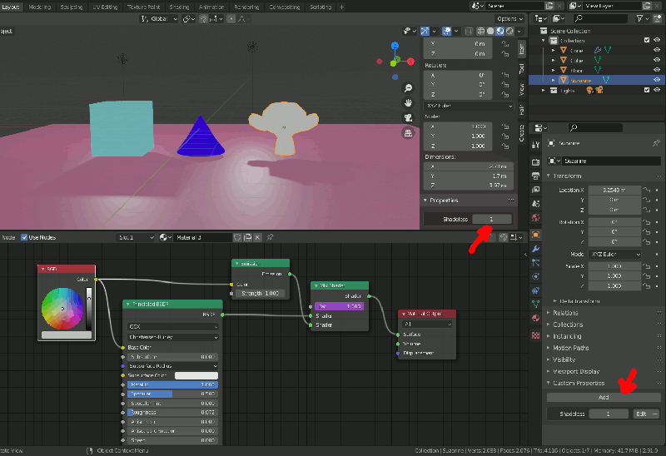This screenshot has width=666, height=456.
Task: Open the Render properties tab icon
Action: click(x=535, y=161)
